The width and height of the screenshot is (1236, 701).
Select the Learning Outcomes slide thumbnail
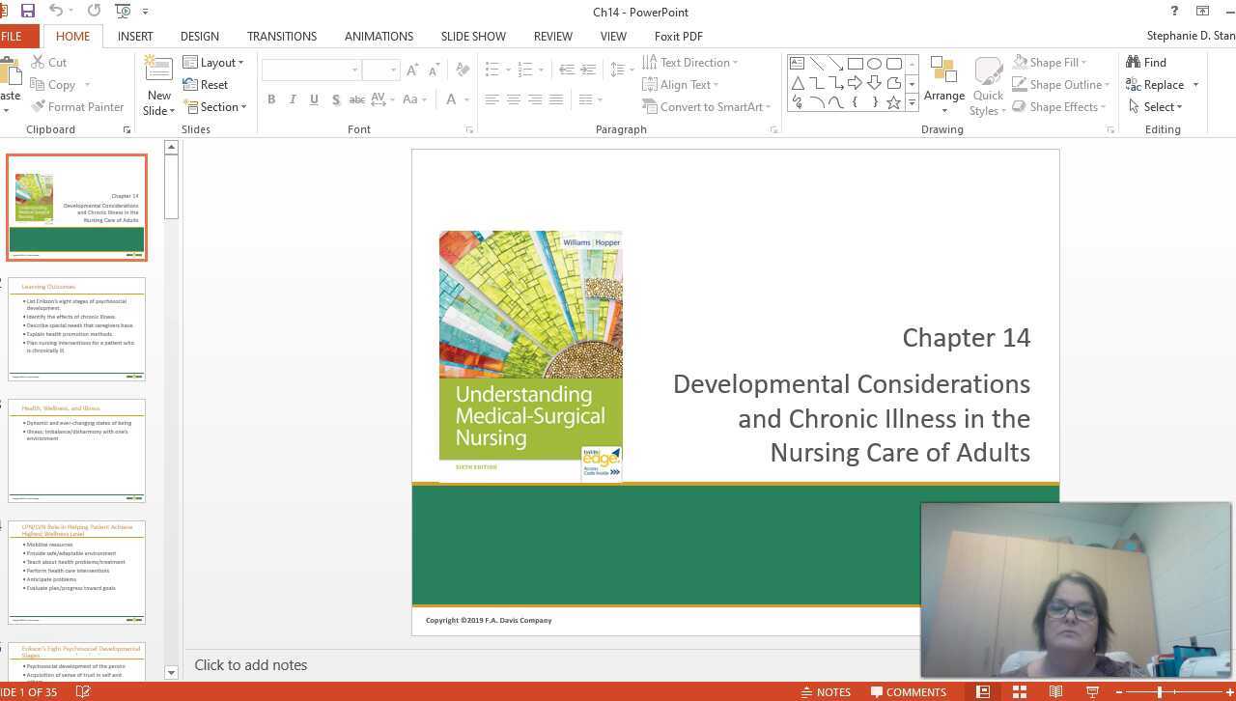76,328
